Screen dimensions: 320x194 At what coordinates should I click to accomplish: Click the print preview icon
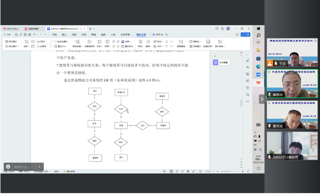tap(30, 35)
